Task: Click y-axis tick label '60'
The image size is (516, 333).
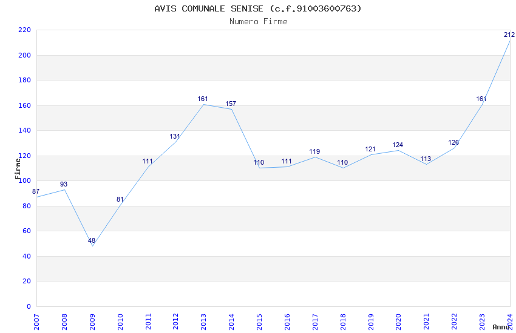Action: [x=27, y=231]
